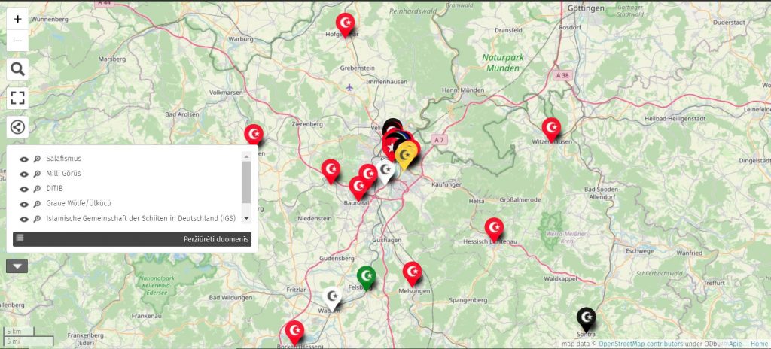
Task: Select the yellow crescent marker in Kassel
Action: [x=407, y=154]
